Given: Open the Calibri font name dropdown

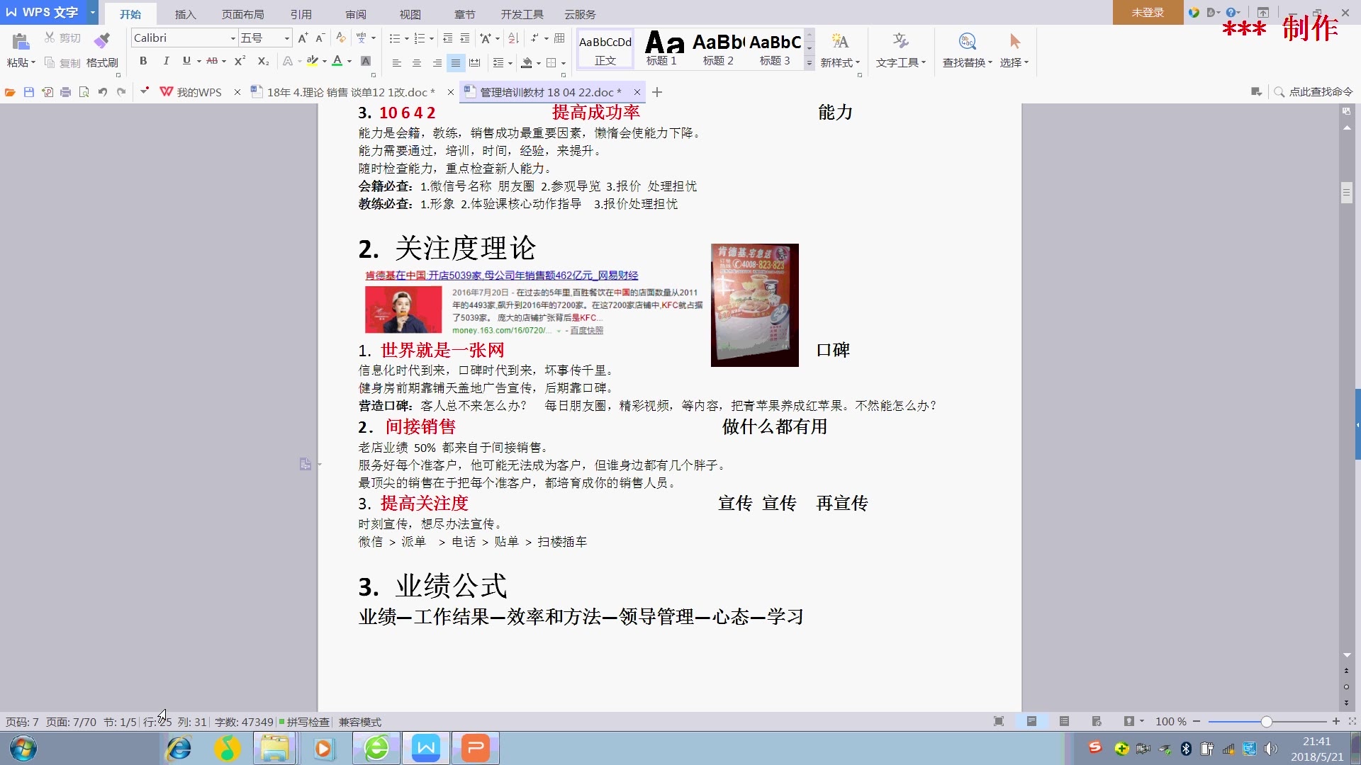Looking at the screenshot, I should pyautogui.click(x=233, y=38).
